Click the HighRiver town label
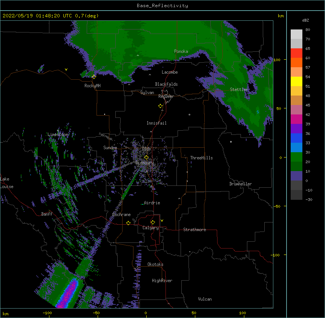 (x=162, y=281)
